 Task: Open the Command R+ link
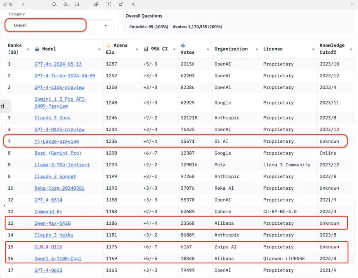(48, 211)
